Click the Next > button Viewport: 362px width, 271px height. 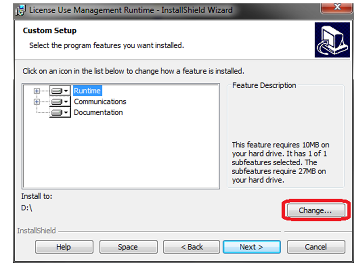(252, 247)
